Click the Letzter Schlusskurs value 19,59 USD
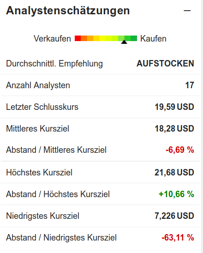This screenshot has height=253, width=203. [x=174, y=107]
